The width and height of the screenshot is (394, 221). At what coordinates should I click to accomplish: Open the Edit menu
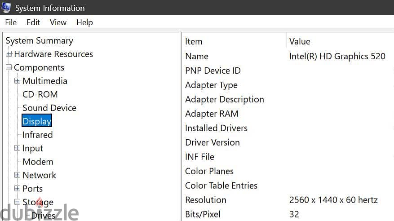click(33, 22)
